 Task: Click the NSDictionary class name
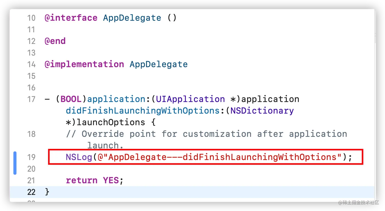click(x=262, y=111)
